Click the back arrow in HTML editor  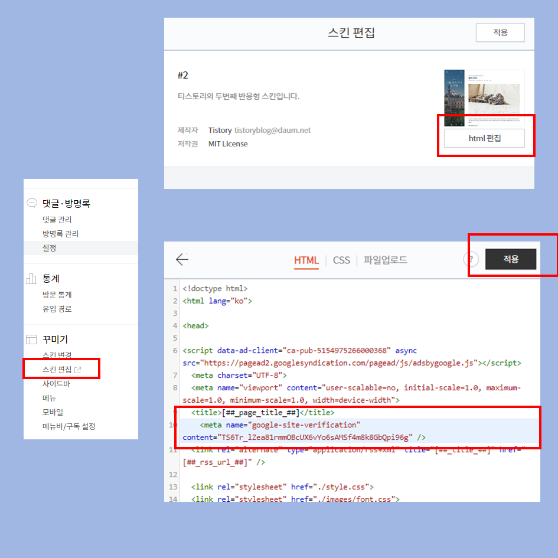[x=182, y=259]
